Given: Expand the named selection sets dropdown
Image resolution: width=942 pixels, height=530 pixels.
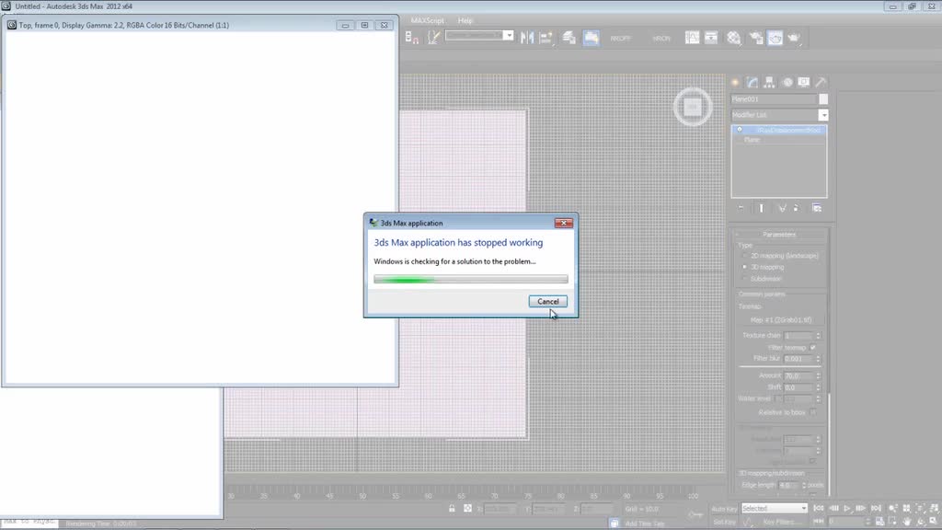Looking at the screenshot, I should pos(508,36).
